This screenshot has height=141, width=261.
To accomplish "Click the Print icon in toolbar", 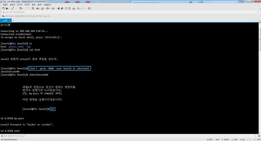I will click(37, 8).
